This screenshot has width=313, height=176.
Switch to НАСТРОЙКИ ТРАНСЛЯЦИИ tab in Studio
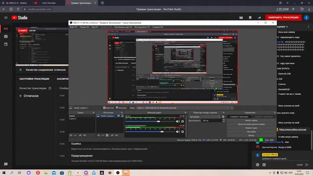[34, 79]
